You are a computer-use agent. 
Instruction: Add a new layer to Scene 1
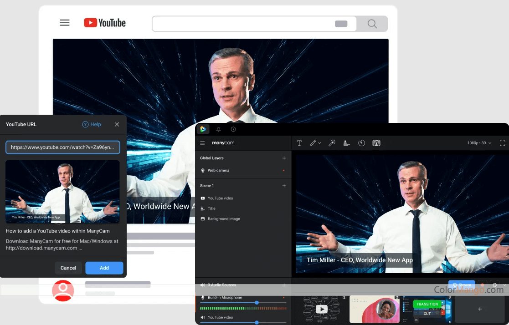284,186
